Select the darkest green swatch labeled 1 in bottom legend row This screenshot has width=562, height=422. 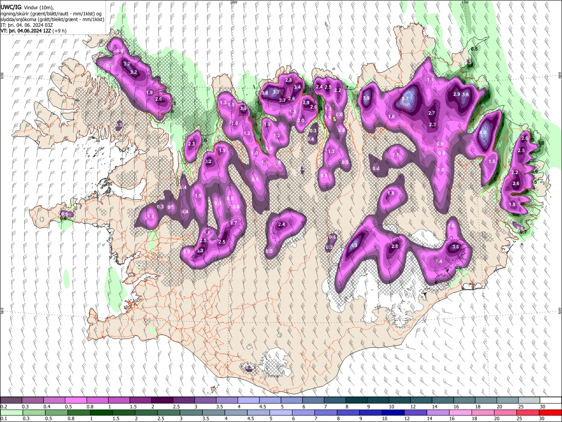(101, 412)
